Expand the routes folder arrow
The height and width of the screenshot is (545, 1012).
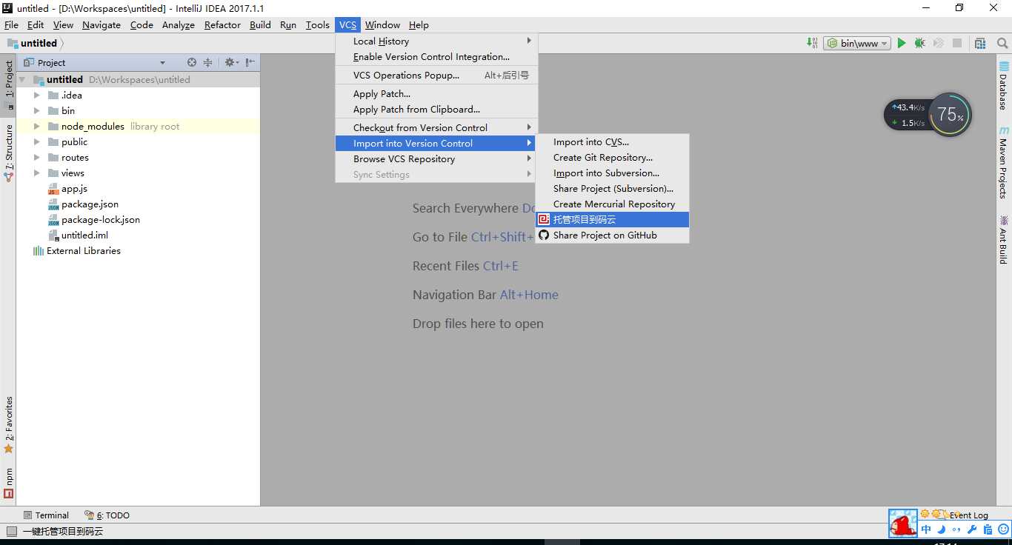36,158
